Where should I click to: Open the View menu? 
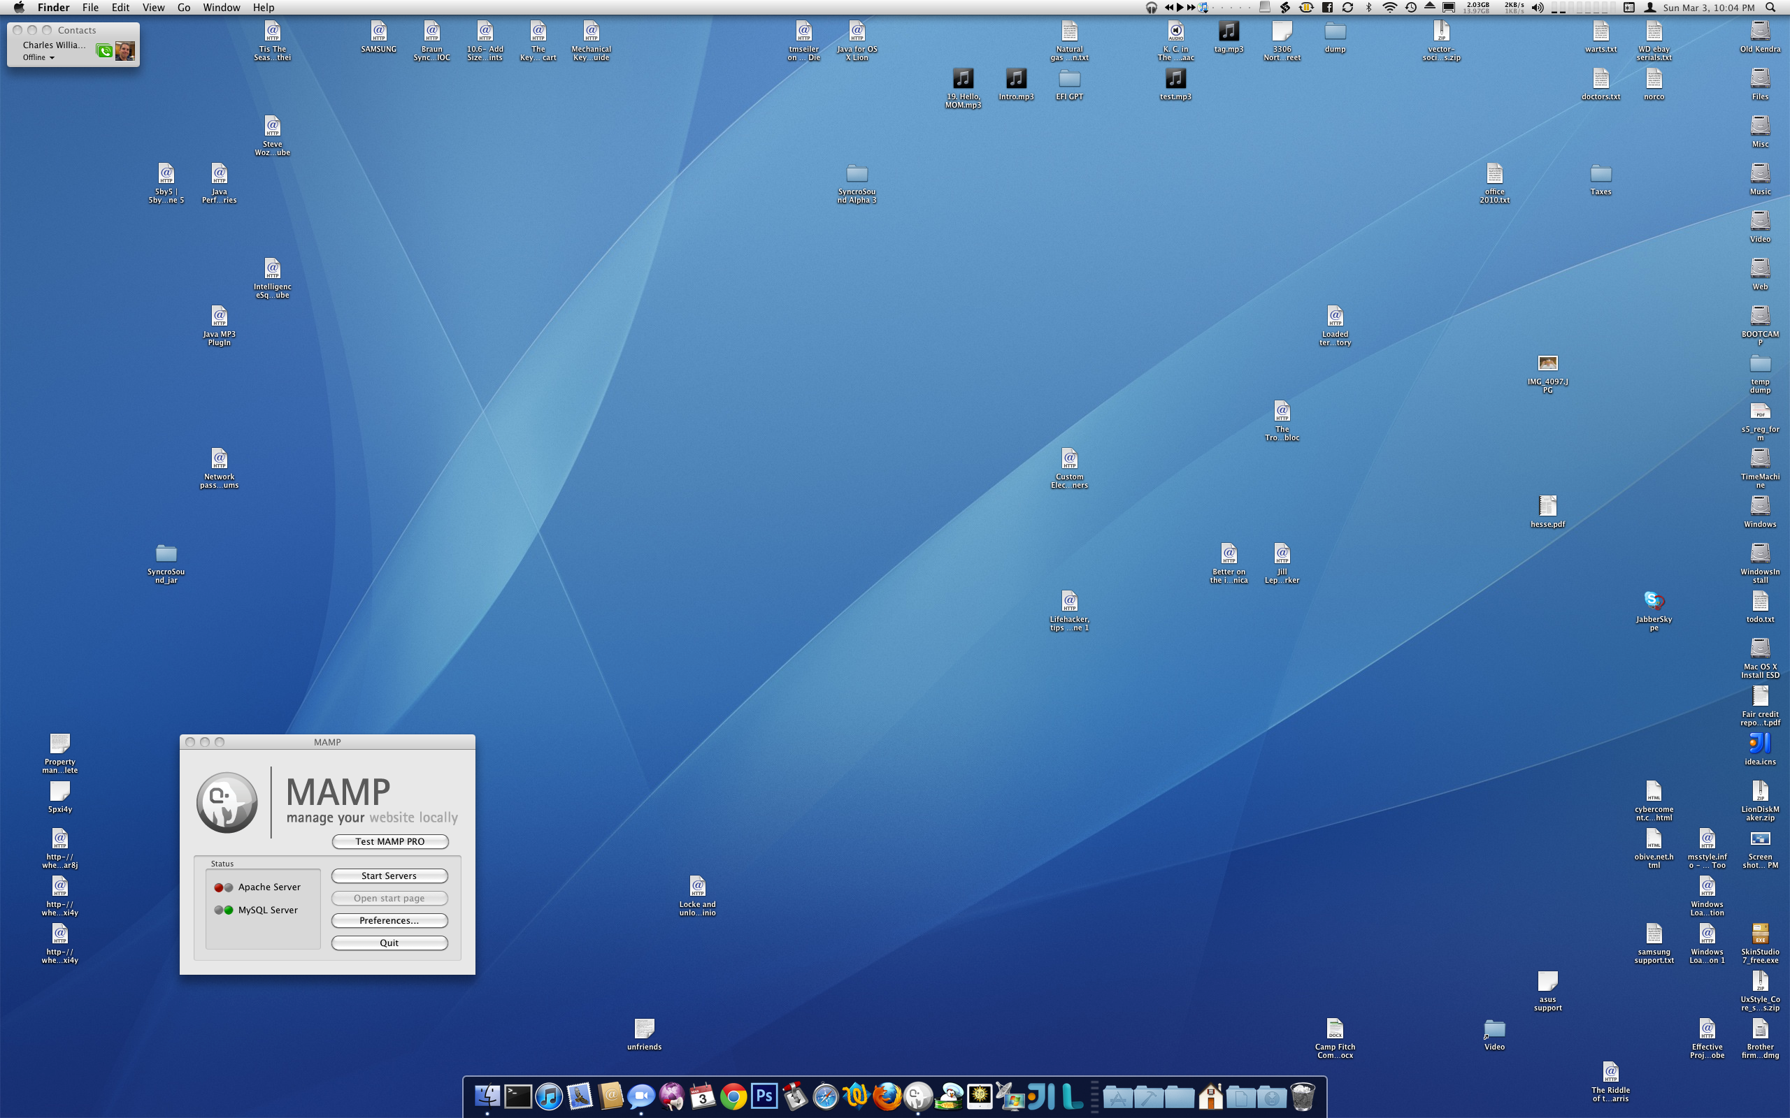[x=153, y=8]
